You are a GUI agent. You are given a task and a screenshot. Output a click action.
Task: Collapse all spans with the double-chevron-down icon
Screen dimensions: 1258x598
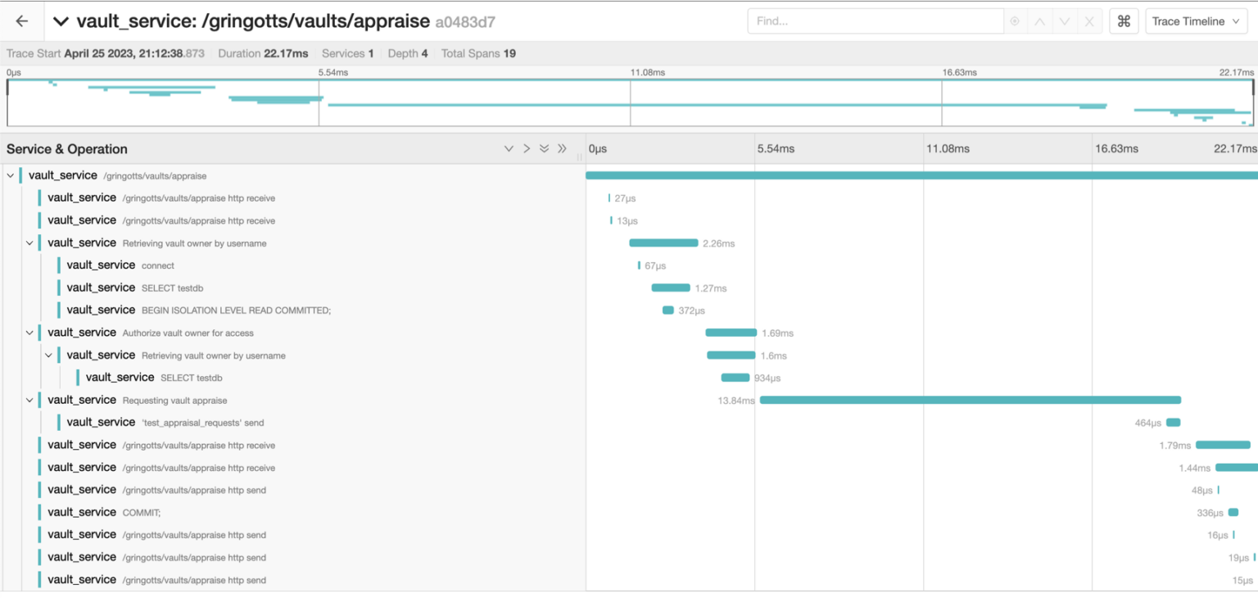point(545,148)
